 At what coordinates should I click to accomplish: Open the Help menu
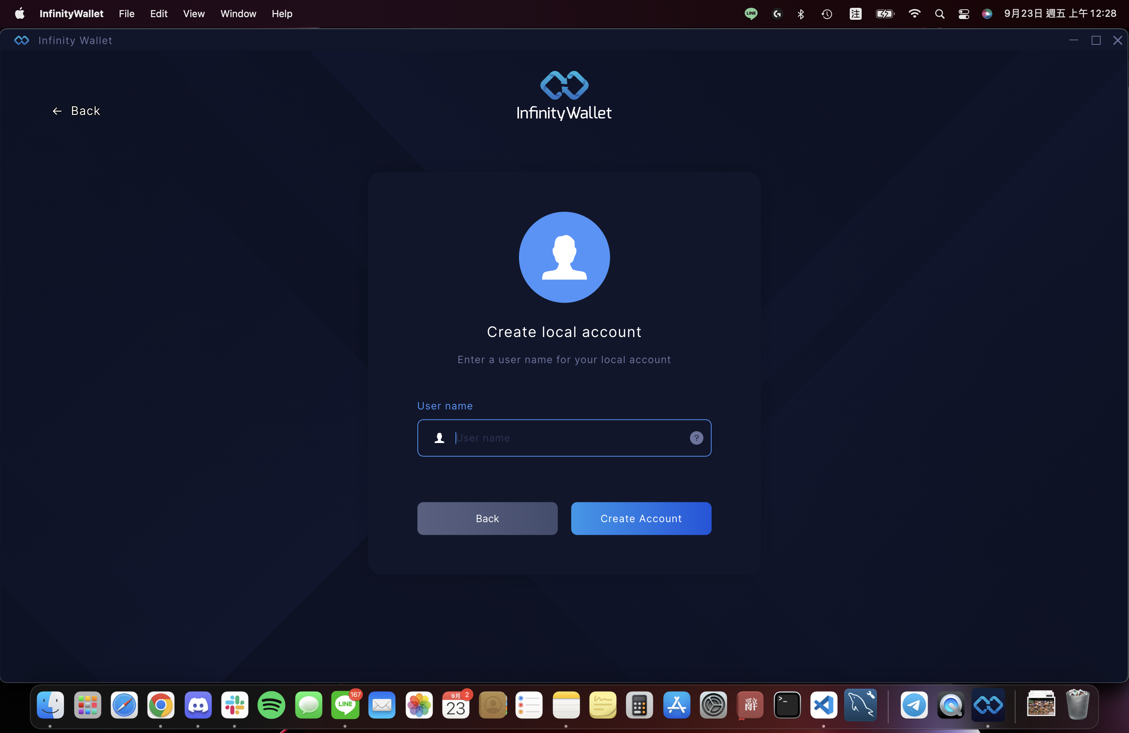[282, 14]
